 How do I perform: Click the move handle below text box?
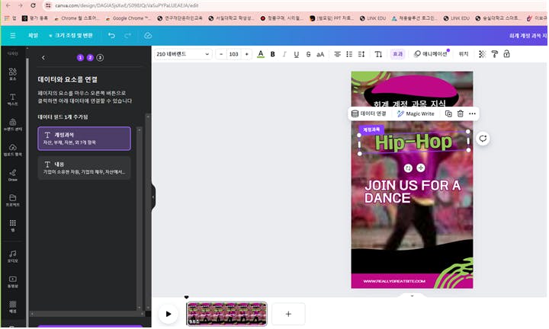point(420,168)
